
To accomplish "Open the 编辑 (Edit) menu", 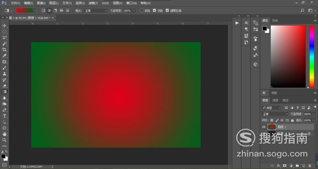I will [28, 3].
